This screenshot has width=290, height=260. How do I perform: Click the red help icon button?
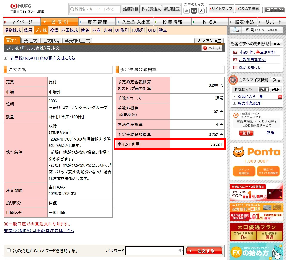(205, 48)
